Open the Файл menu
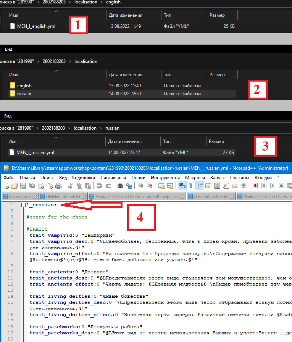The width and height of the screenshot is (292, 342). (9, 178)
